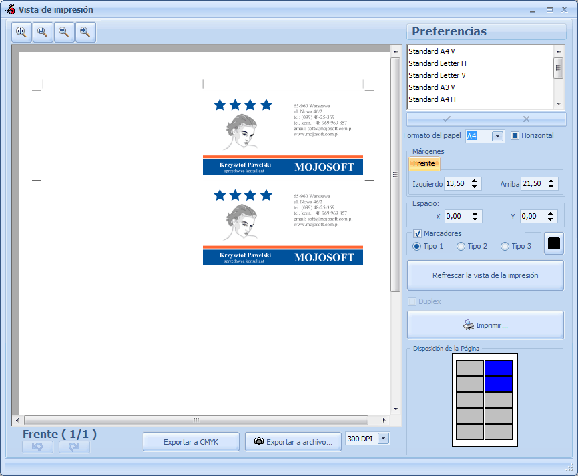Click the zoom-to-selection magnifier icon
The height and width of the screenshot is (476, 578).
point(43,33)
